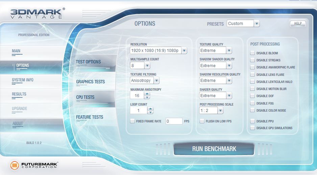This screenshot has width=317, height=175.
Task: Increase Loop Count with up arrow
Action: coord(150,109)
